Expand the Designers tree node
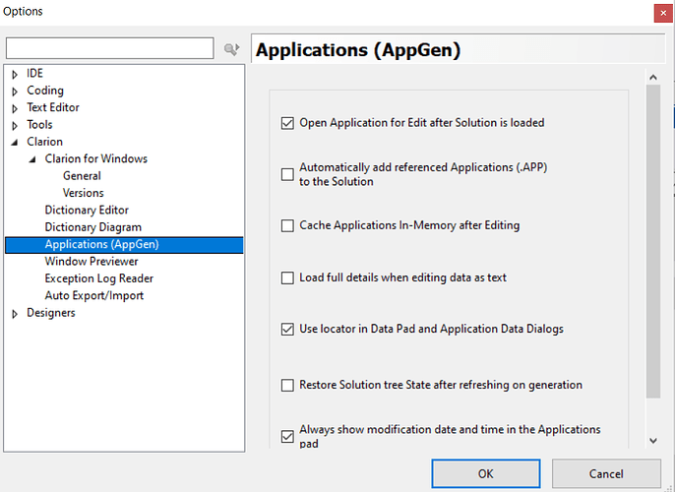Viewport: 675px width, 492px height. 15,314
